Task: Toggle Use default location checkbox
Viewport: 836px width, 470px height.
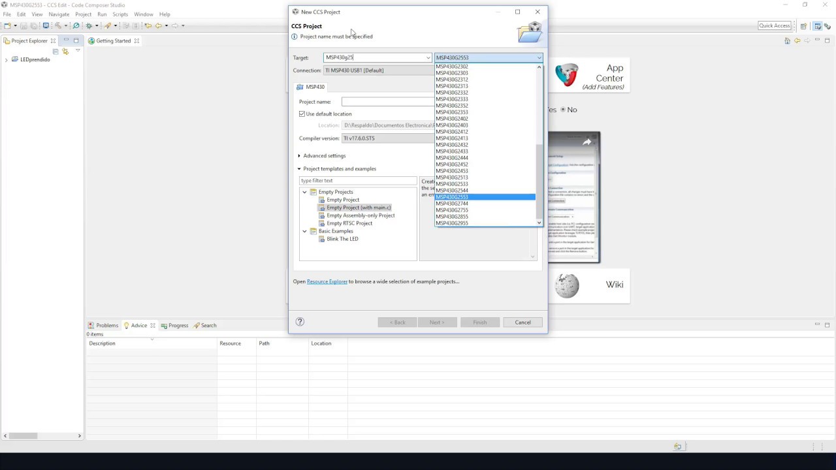Action: pyautogui.click(x=302, y=114)
